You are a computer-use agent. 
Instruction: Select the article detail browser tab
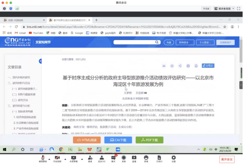(69, 20)
